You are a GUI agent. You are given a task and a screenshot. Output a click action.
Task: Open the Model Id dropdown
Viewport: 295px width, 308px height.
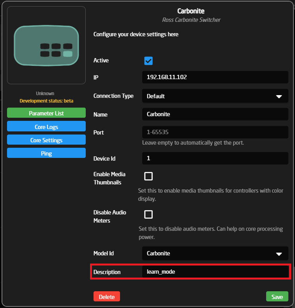[215, 253]
